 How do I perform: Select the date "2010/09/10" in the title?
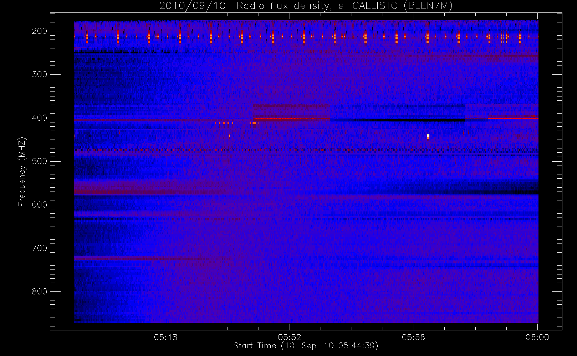tap(193, 6)
